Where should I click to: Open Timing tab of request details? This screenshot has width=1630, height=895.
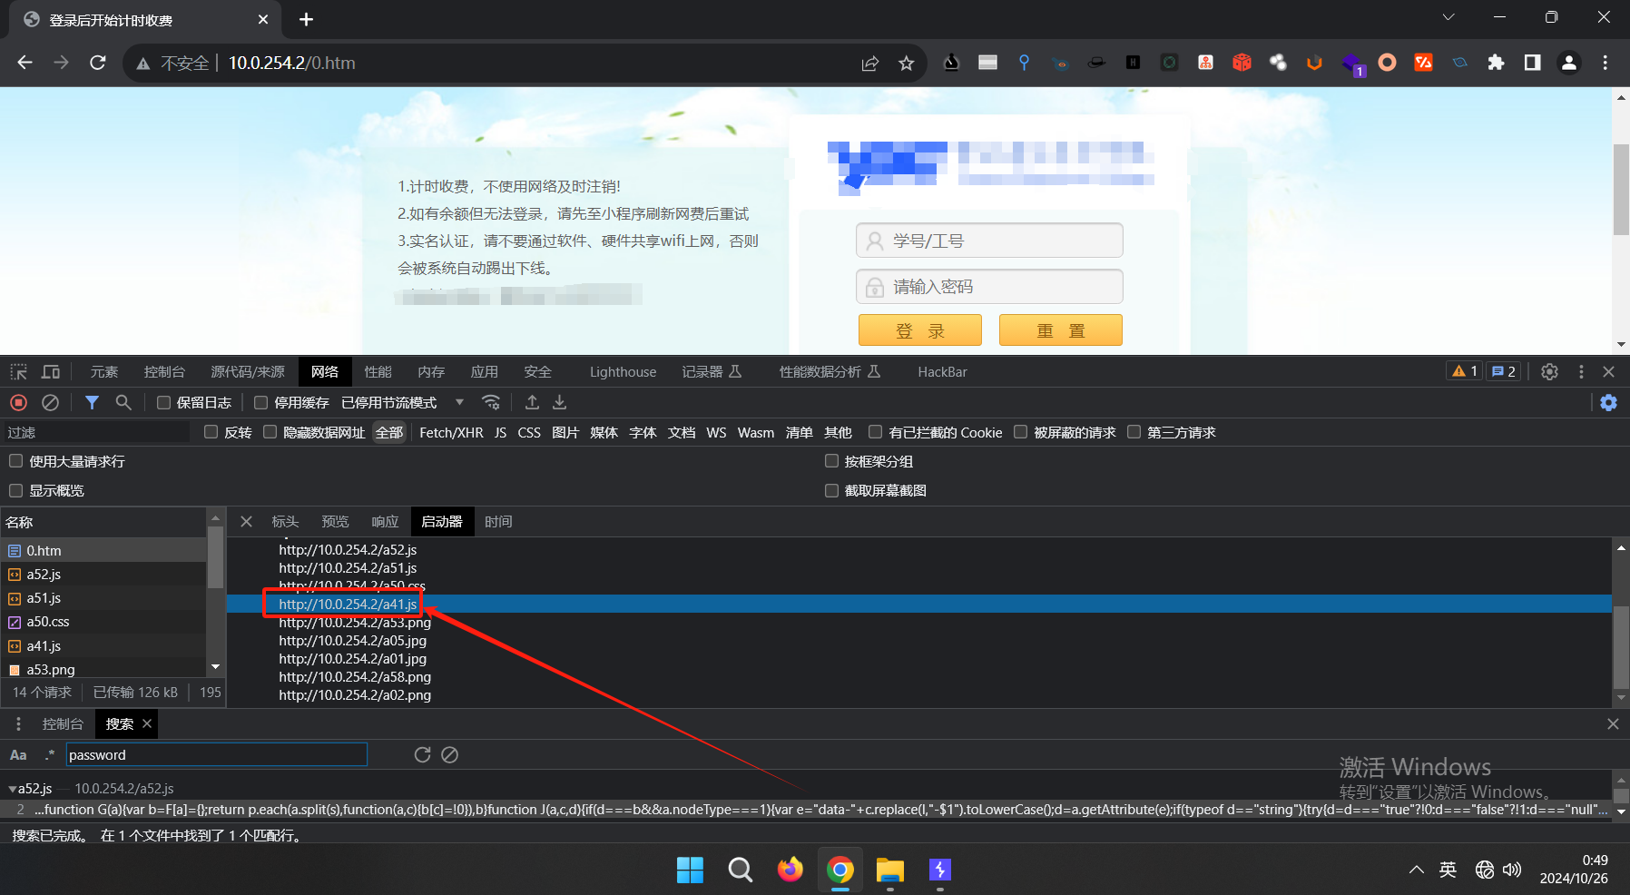pos(498,521)
